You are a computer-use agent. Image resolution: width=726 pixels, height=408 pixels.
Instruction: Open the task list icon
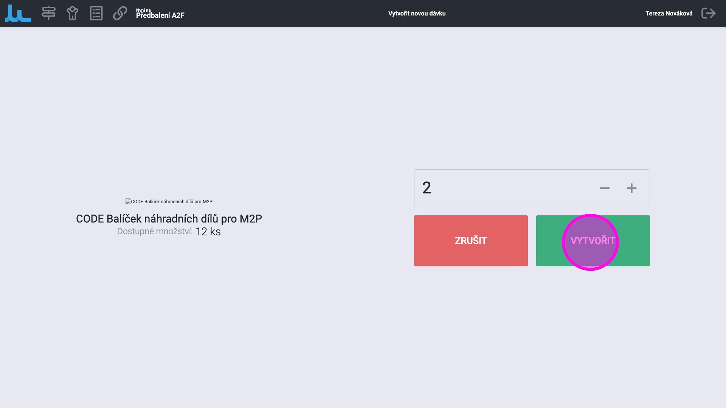pos(96,13)
